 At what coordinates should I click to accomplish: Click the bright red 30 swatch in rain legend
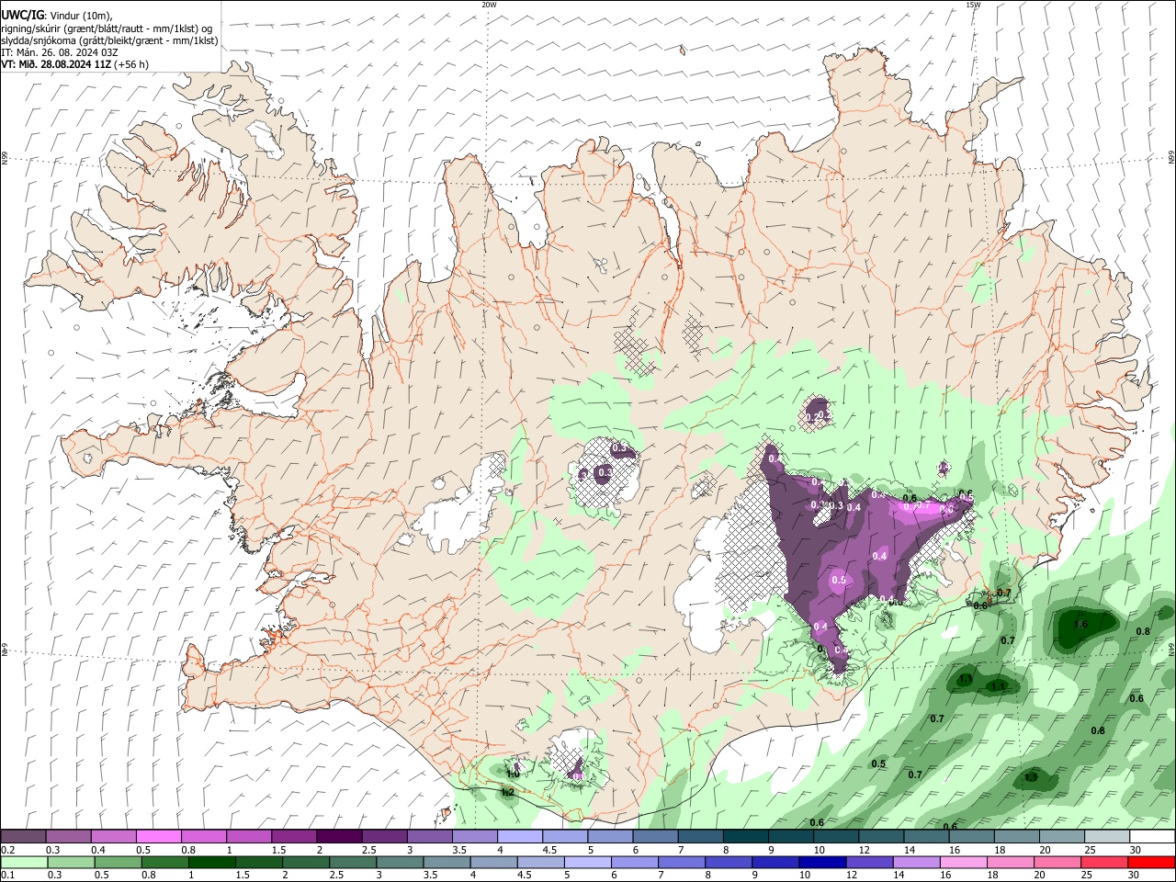point(1152,863)
